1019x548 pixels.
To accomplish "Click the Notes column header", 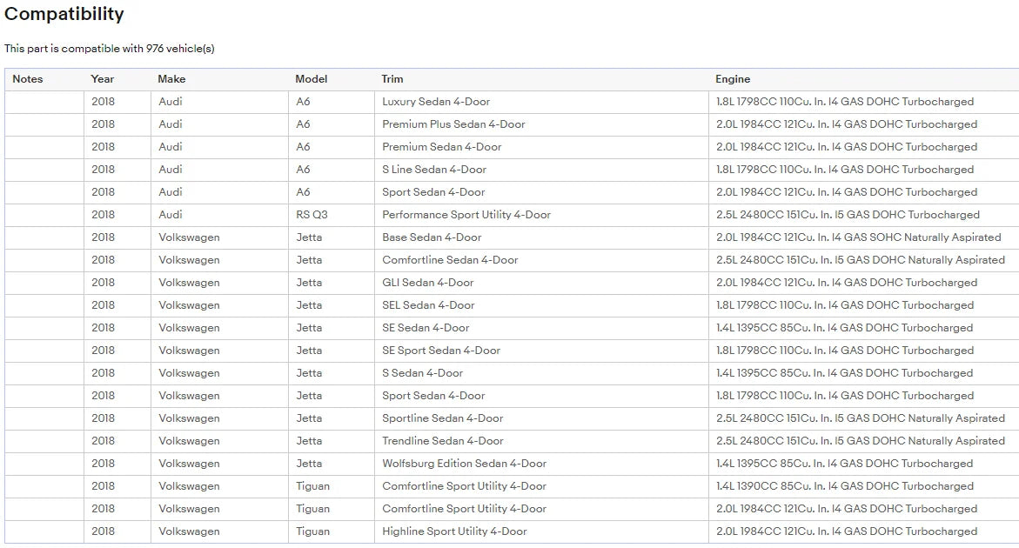I will [x=27, y=79].
